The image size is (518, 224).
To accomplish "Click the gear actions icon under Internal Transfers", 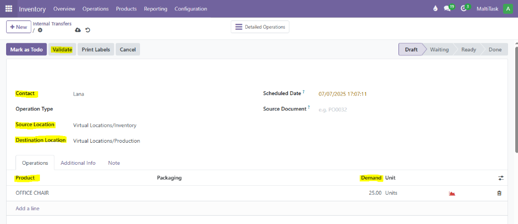I will click(x=40, y=30).
